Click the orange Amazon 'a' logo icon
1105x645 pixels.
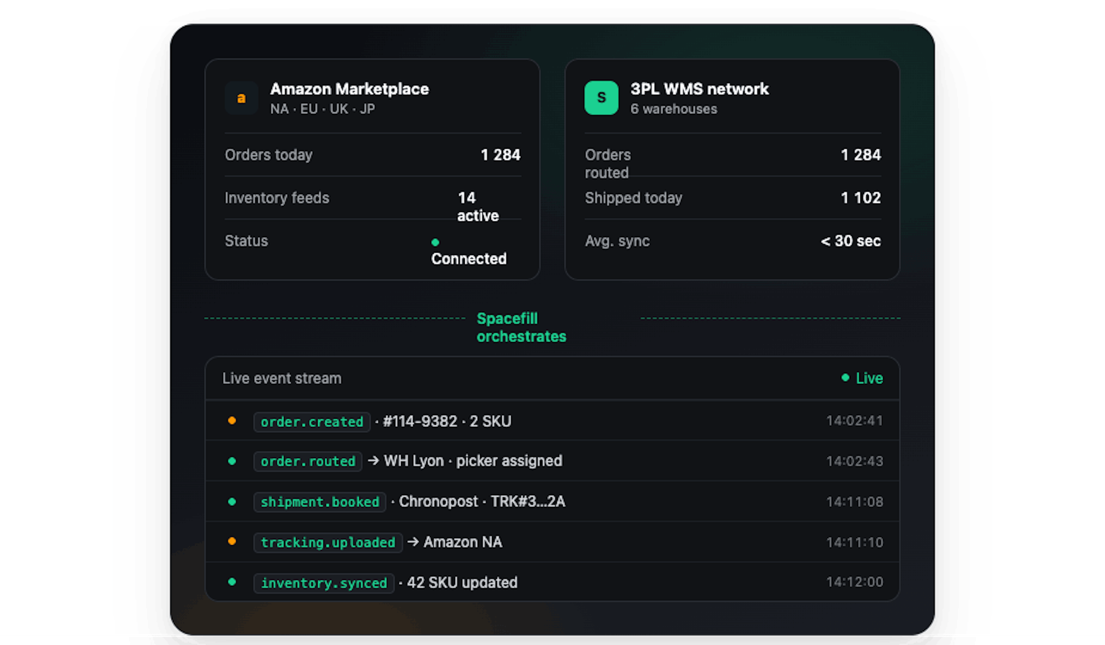tap(241, 98)
